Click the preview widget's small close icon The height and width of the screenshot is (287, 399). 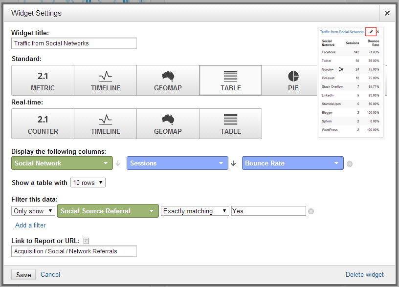[x=378, y=32]
